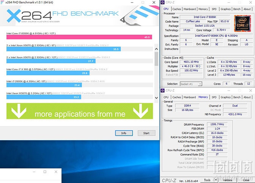This screenshot has width=255, height=183.
Task: Click the Close button in CPU-Z footer
Action: pyautogui.click(x=246, y=180)
